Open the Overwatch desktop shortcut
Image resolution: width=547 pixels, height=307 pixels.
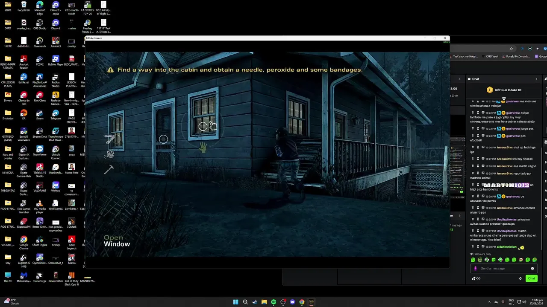[x=40, y=42]
